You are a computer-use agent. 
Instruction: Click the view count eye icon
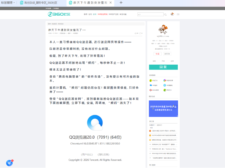click(135, 33)
